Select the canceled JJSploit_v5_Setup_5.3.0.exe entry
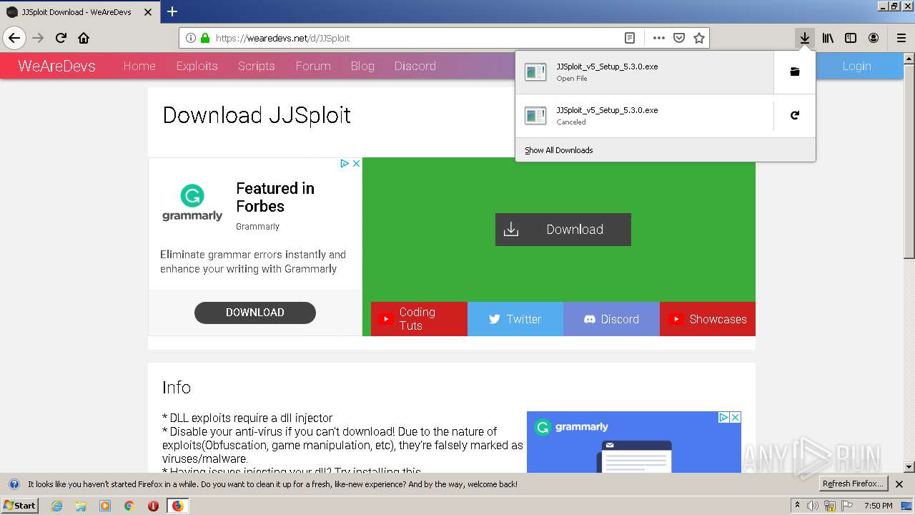The width and height of the screenshot is (915, 515). (x=644, y=116)
